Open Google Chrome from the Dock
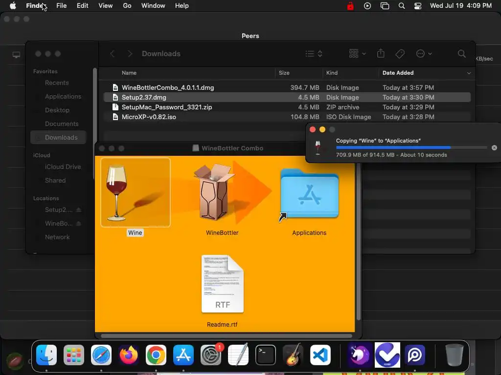Screen dimensions: 501x375 point(156,355)
